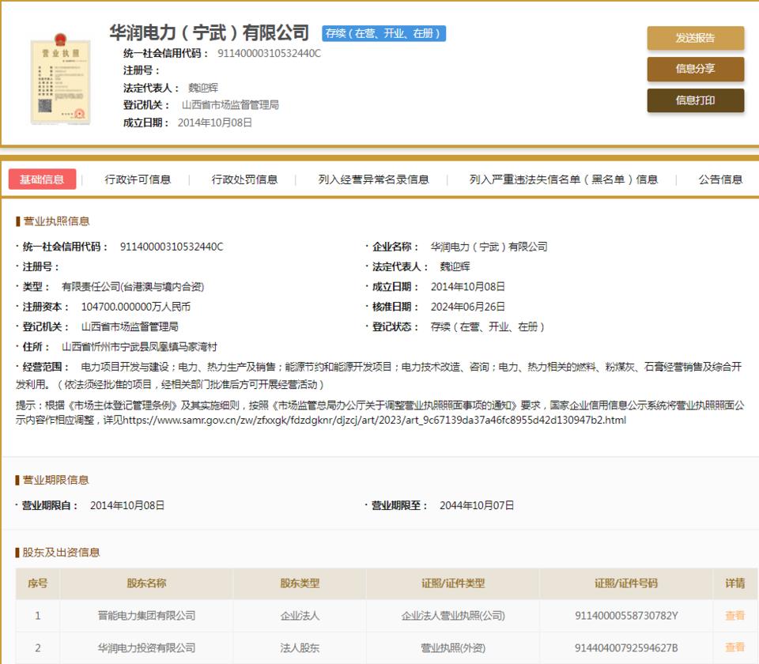Click the 信息分享 button
Screen dimensions: 759x664
coord(696,70)
